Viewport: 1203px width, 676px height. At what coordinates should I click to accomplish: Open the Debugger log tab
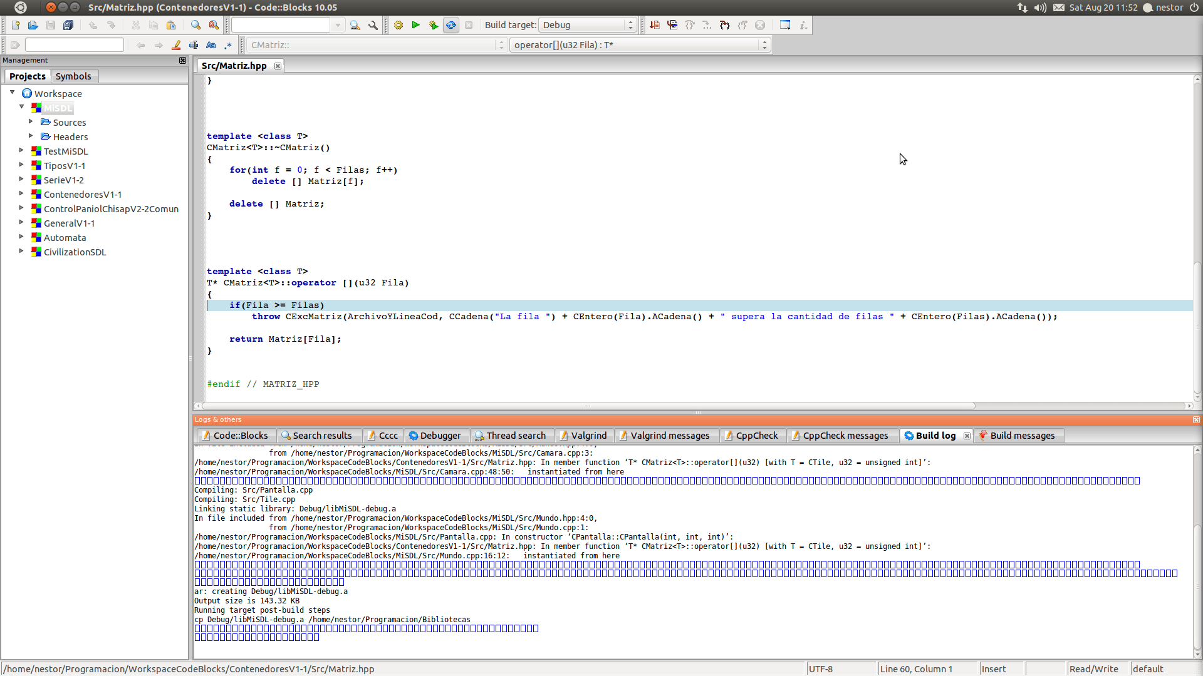(x=435, y=436)
